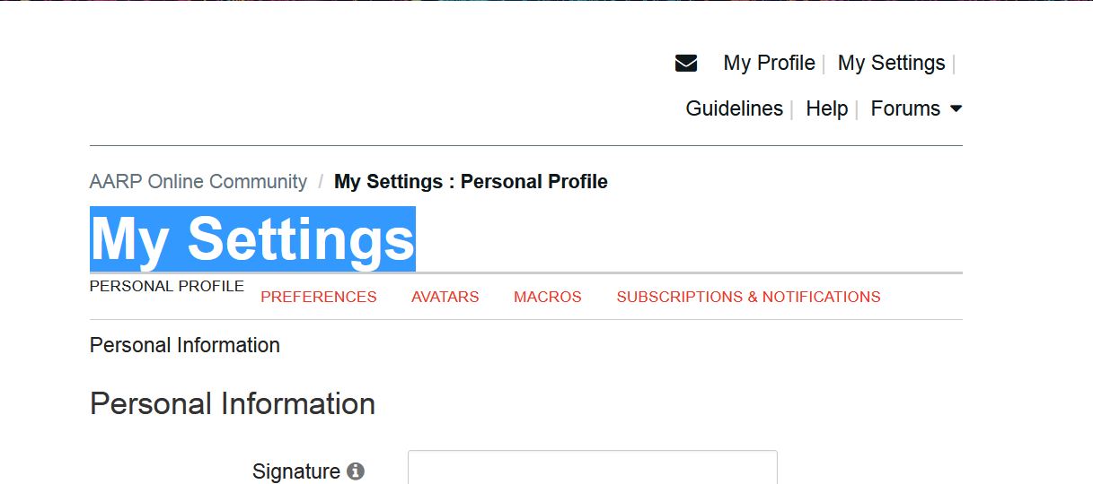The width and height of the screenshot is (1093, 484).
Task: Click the highlighted My Settings page title
Action: coord(252,239)
